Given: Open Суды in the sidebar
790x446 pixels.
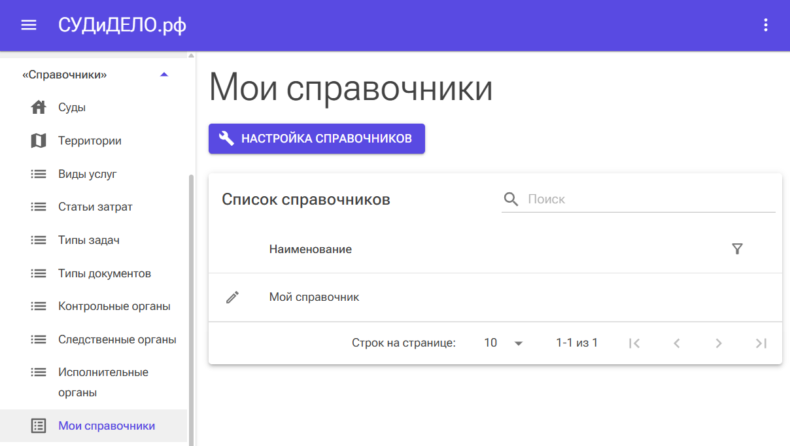Looking at the screenshot, I should (72, 107).
